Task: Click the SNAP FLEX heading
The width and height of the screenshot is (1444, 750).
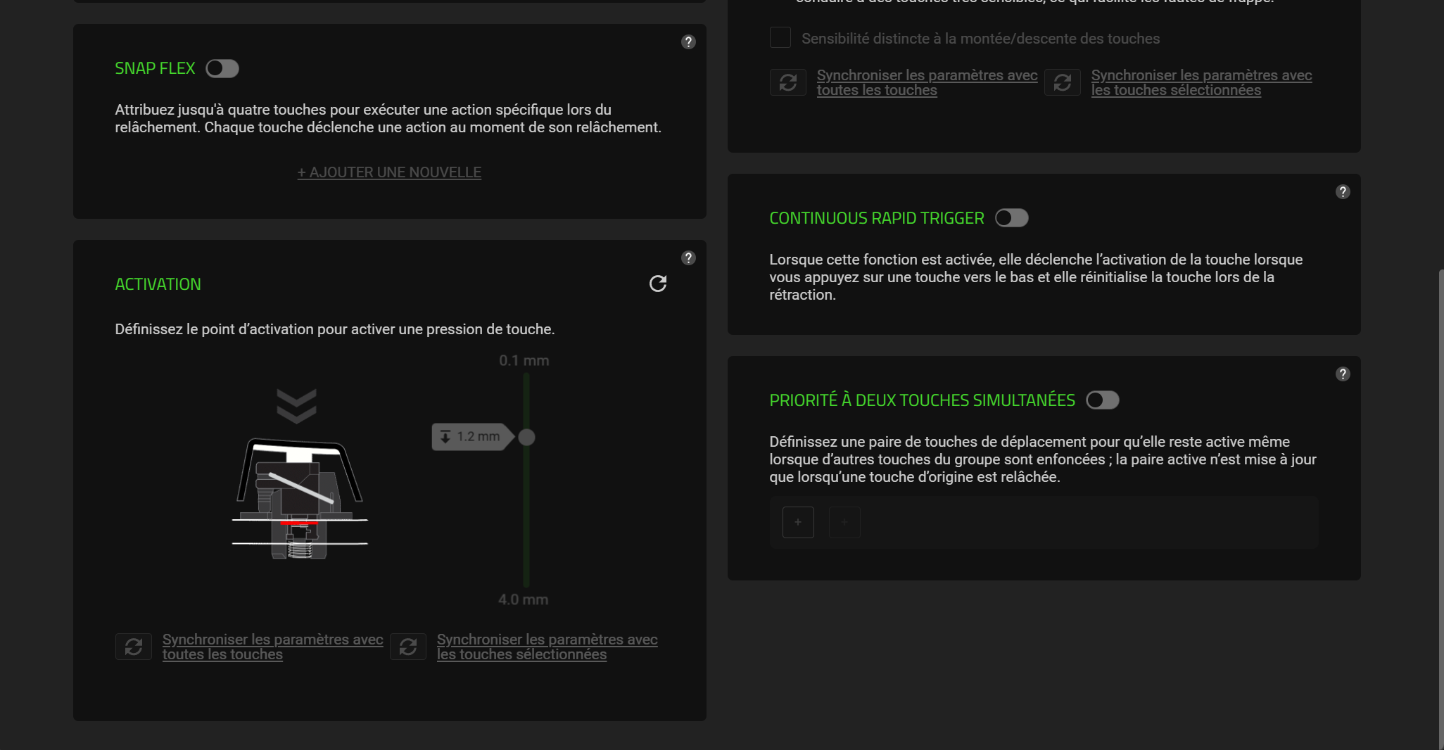Action: [155, 68]
